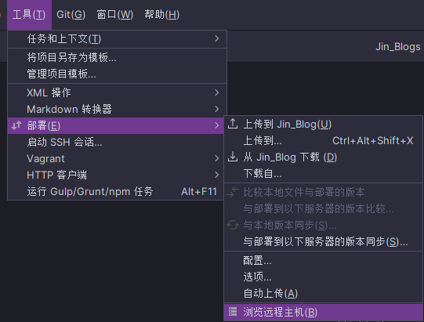The width and height of the screenshot is (424, 322).
Task: Open deployment 配置... entry
Action: pos(323,260)
